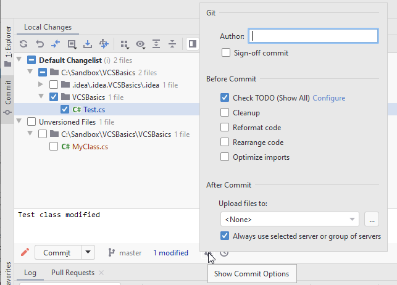Click the Collapse All toolbar icon

[x=172, y=44]
